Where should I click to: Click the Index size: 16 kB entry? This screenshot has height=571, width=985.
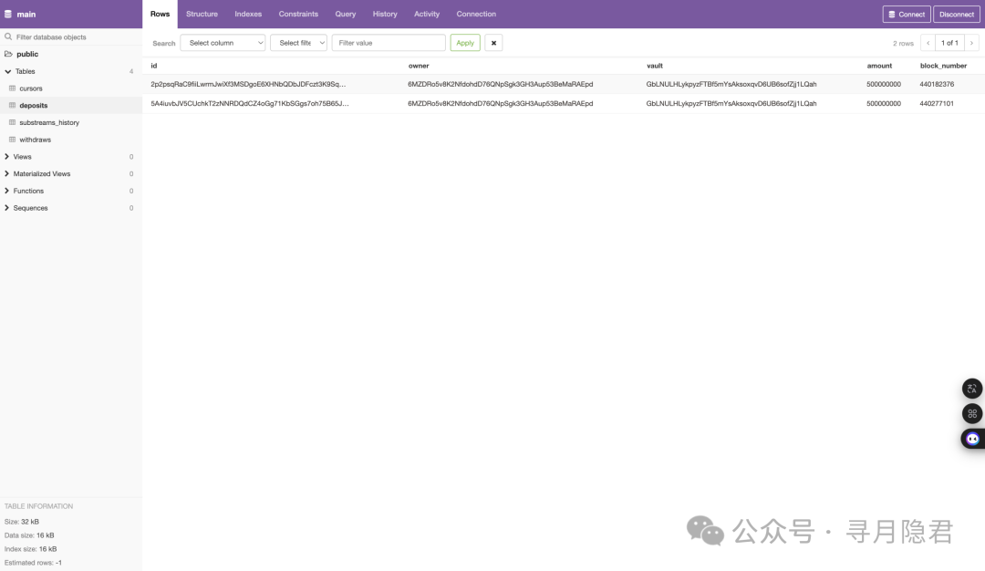pyautogui.click(x=30, y=549)
